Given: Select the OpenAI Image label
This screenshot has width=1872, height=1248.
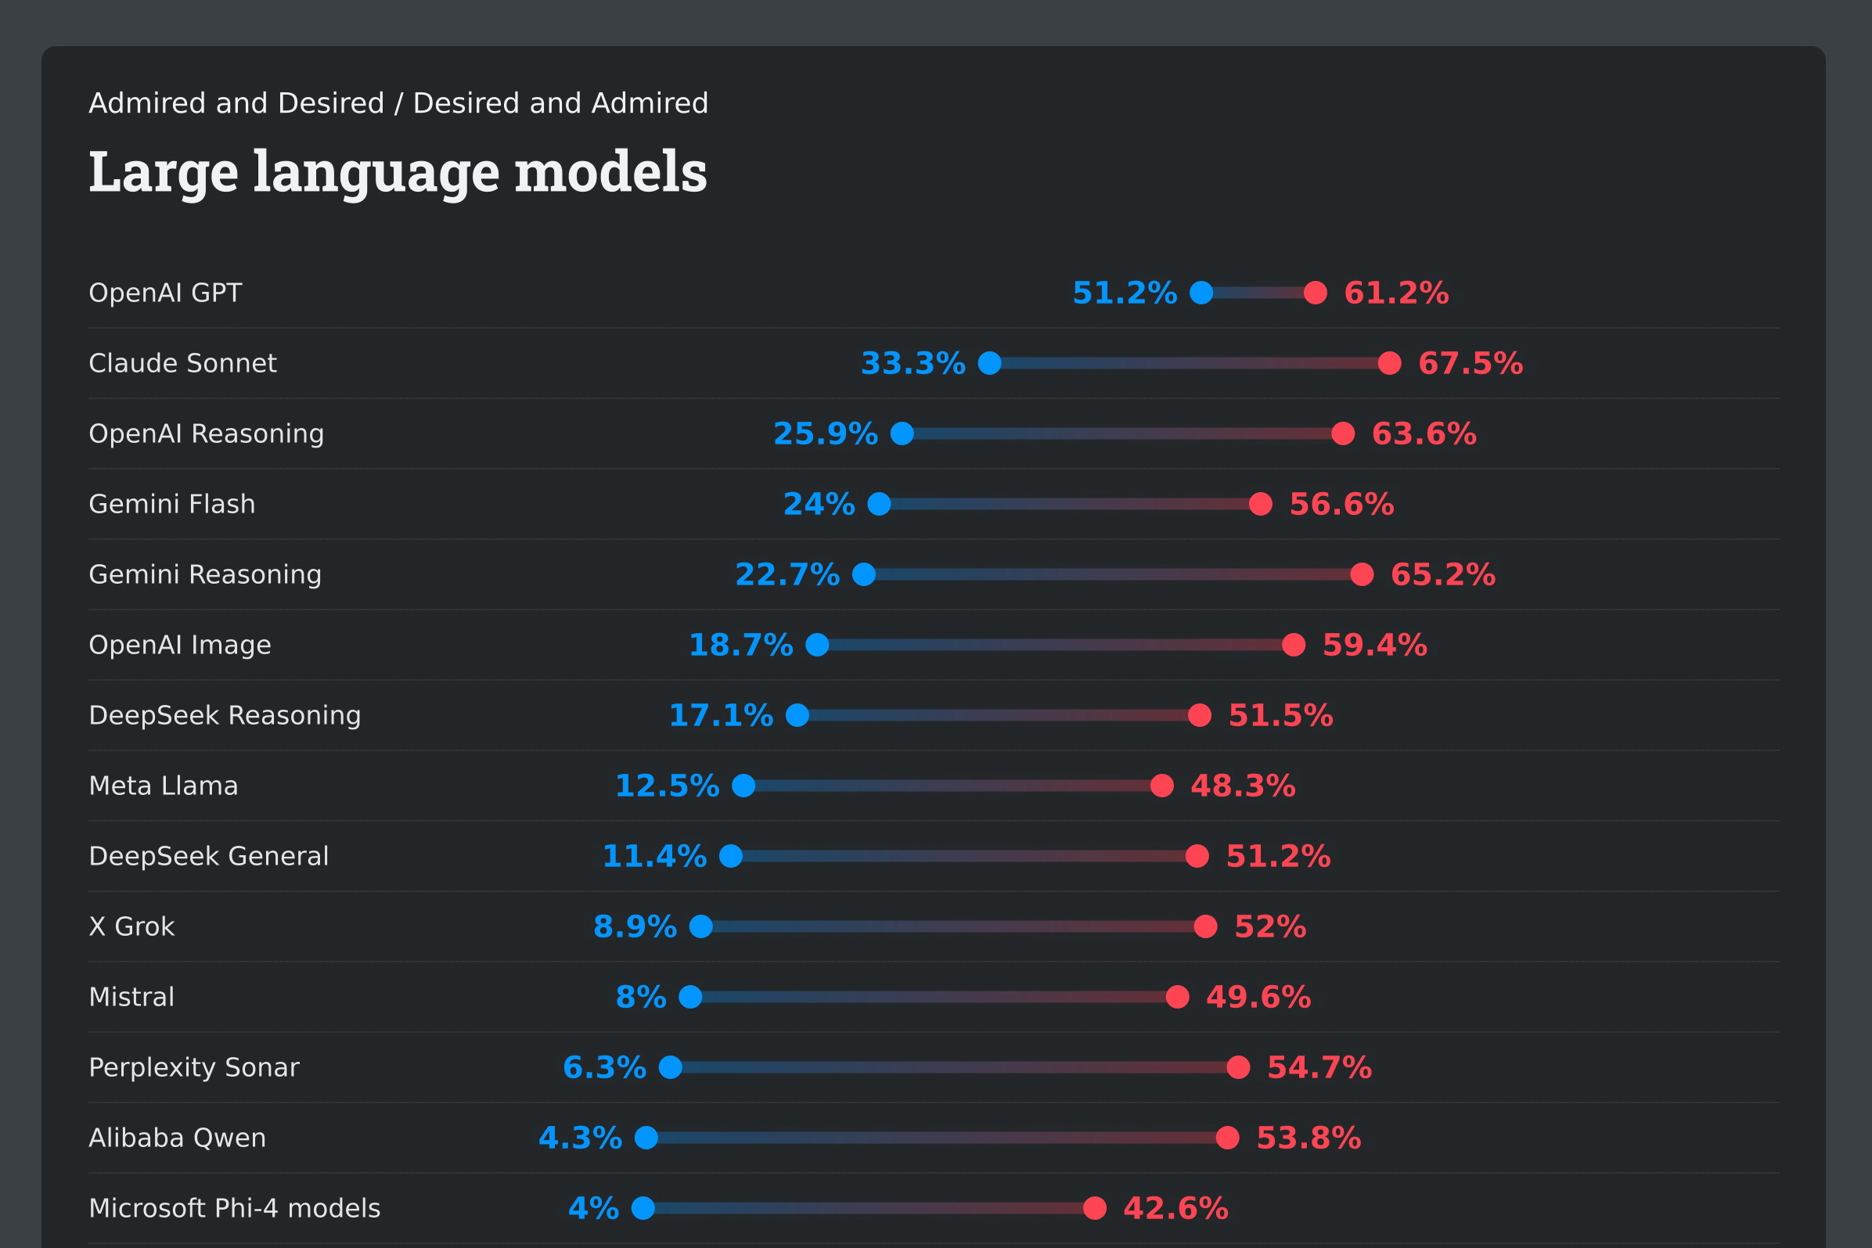Looking at the screenshot, I should point(180,645).
